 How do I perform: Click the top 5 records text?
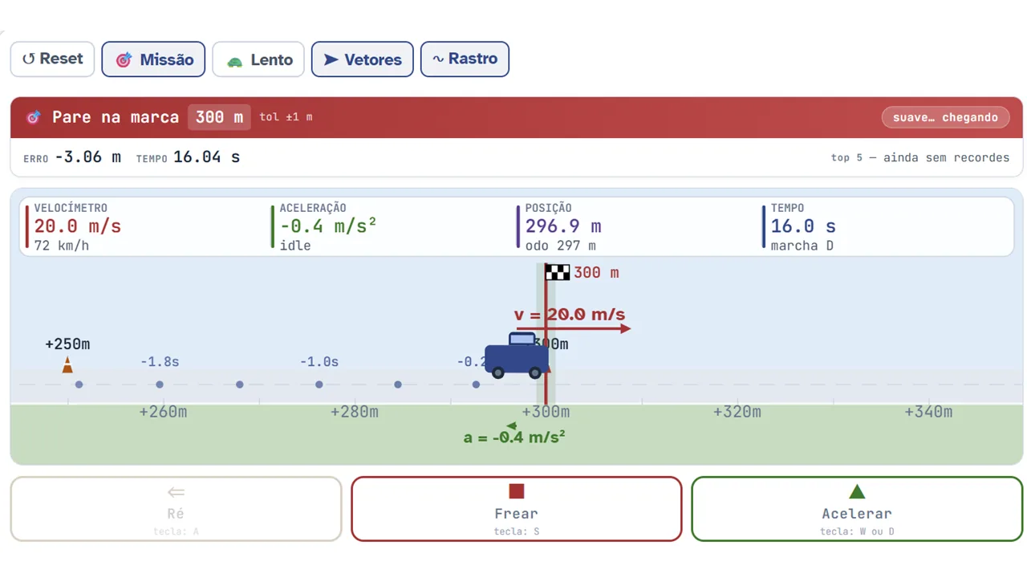[920, 157]
